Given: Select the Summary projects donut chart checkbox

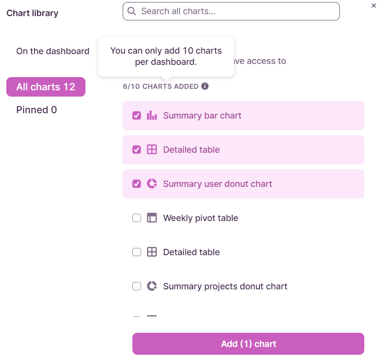Looking at the screenshot, I should [137, 286].
